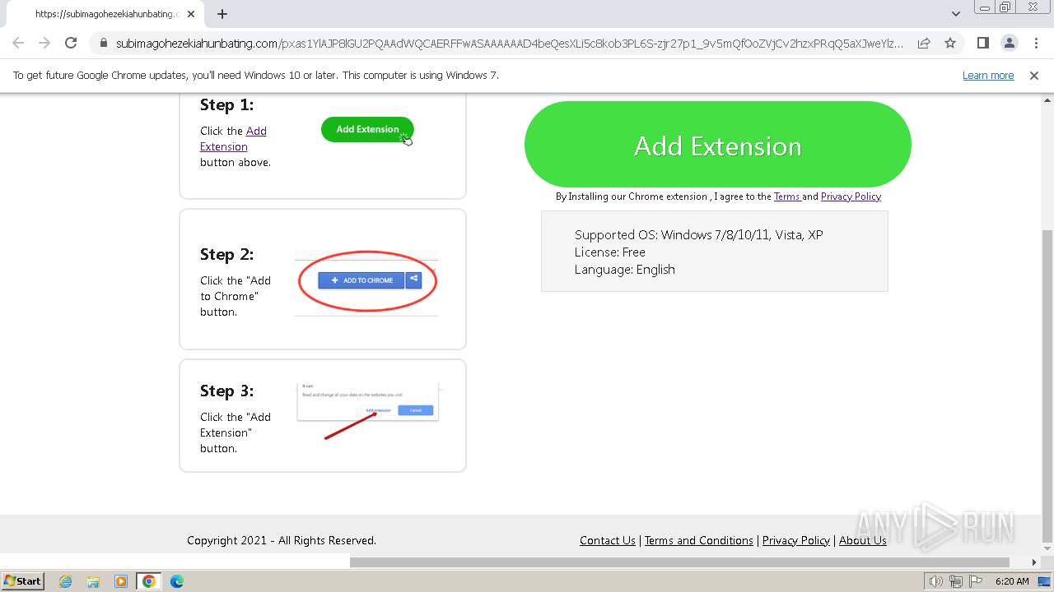1054x592 pixels.
Task: View site information lock icon
Action: point(103,43)
